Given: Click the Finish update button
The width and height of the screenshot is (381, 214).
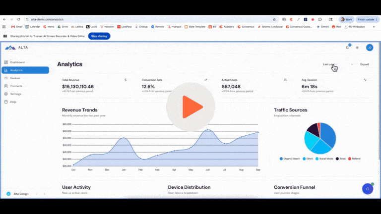Looking at the screenshot, I should [367, 19].
